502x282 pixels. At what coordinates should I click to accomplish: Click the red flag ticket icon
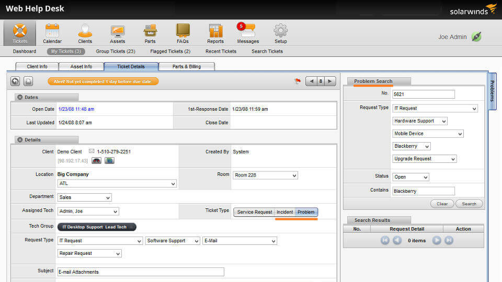(x=298, y=81)
